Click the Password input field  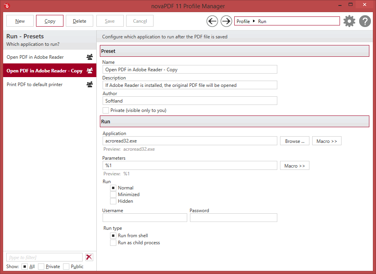point(233,218)
